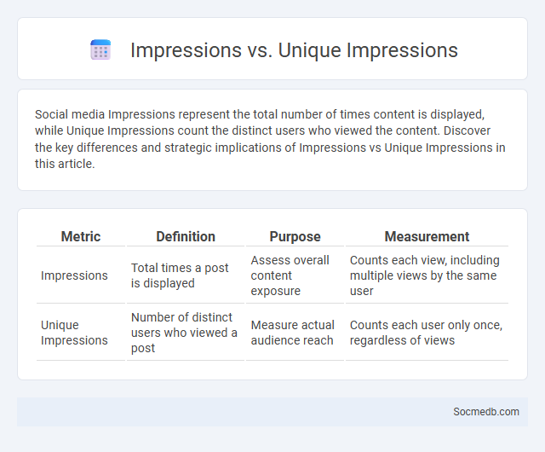
Task: Click the 'Metric' column header
Action: coord(81,237)
